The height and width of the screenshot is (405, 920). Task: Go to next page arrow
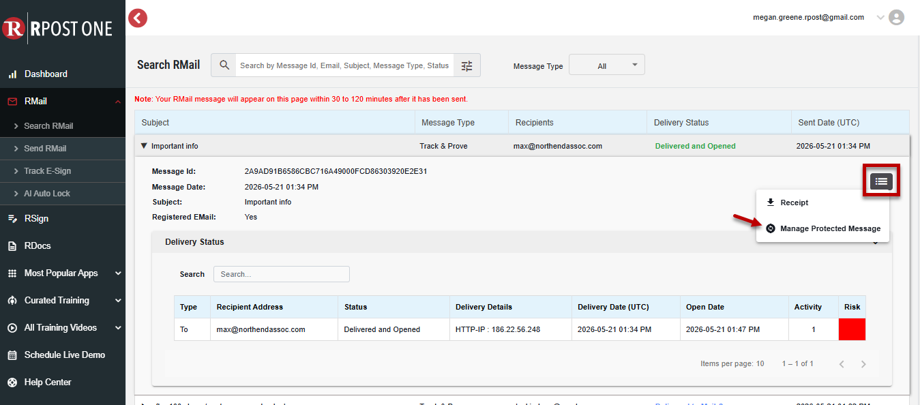[x=863, y=364]
